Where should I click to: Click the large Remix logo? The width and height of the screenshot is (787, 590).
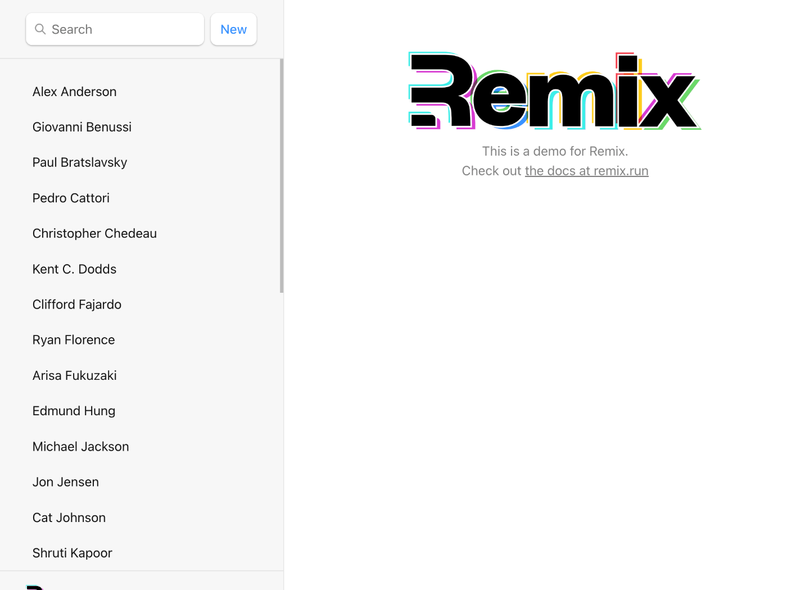pos(555,91)
